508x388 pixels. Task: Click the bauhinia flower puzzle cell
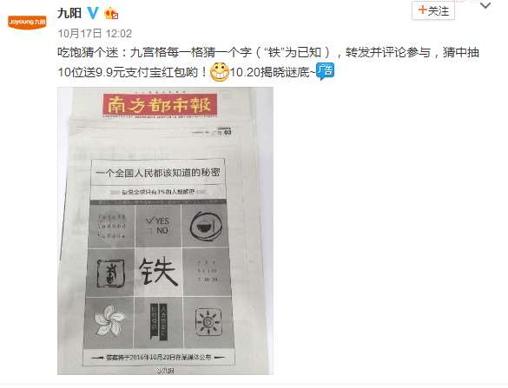tap(109, 320)
